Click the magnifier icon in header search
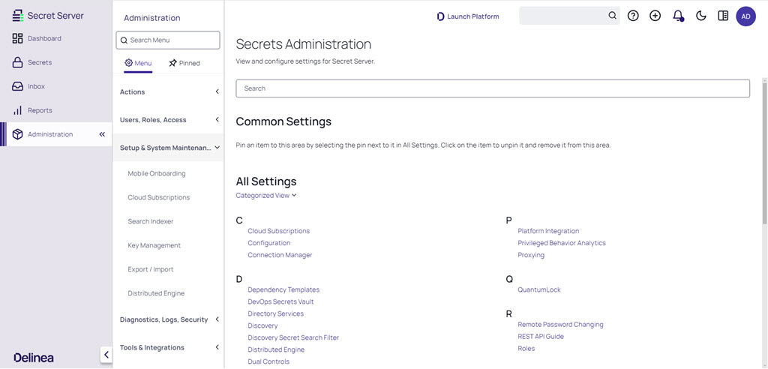 click(612, 16)
